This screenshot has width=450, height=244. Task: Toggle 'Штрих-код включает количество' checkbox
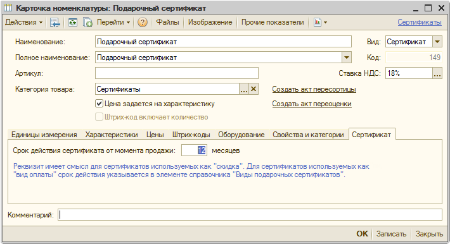99,117
